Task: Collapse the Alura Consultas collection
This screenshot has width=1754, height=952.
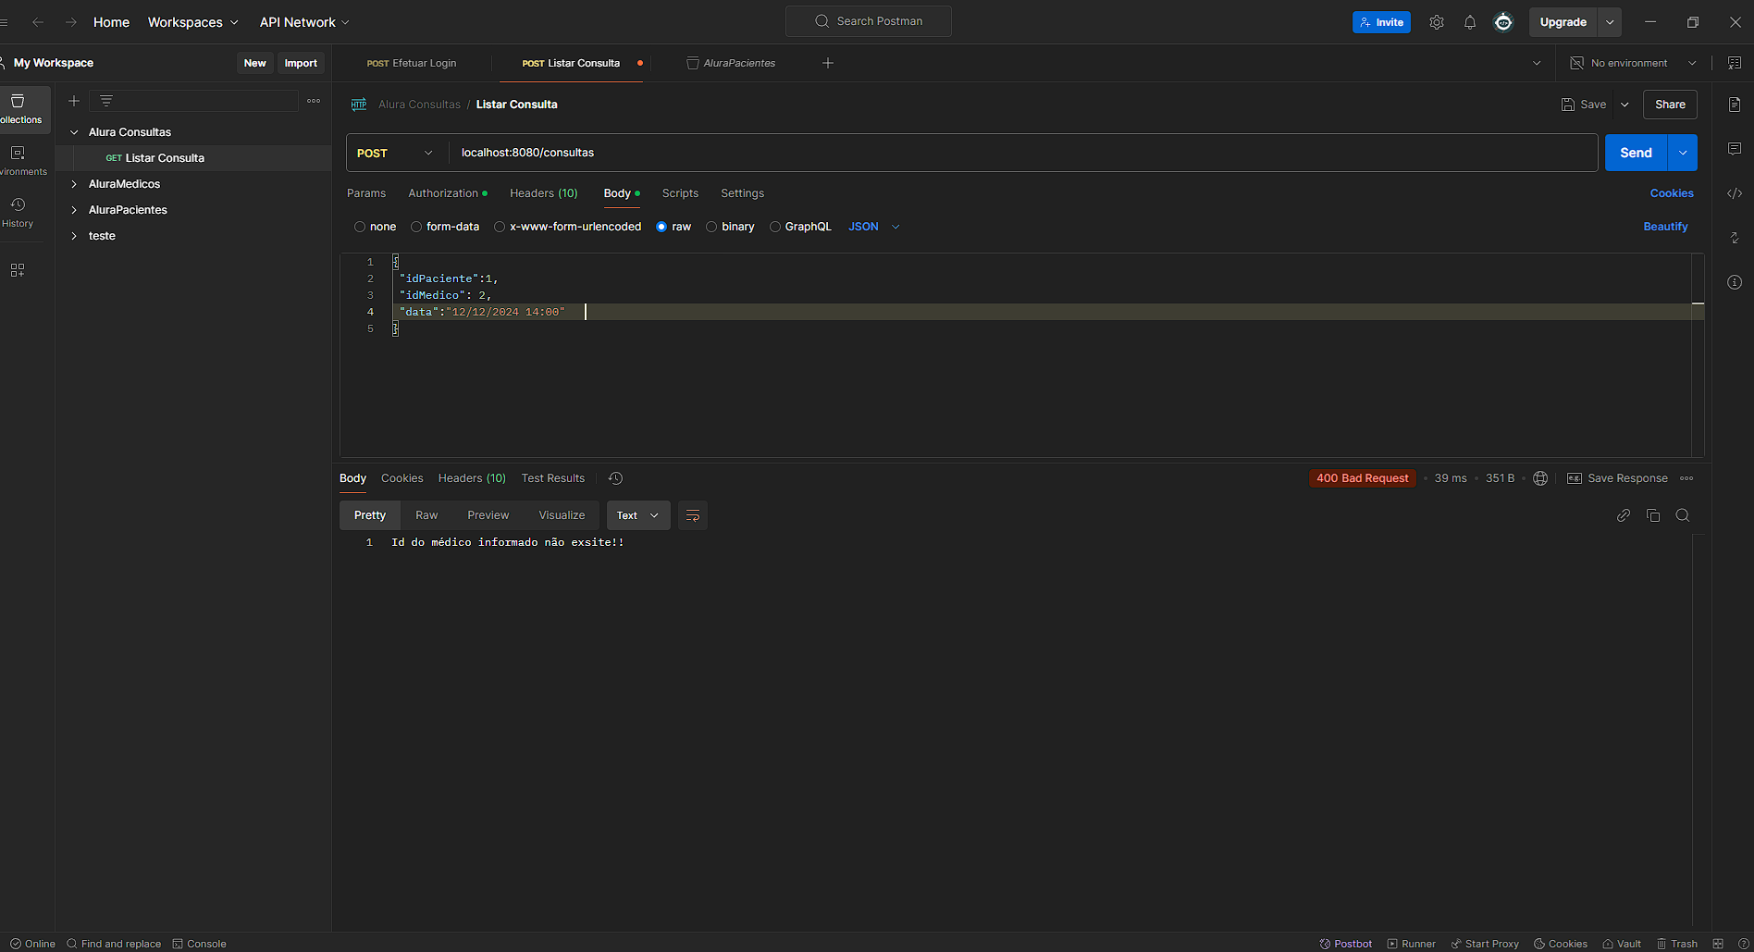Action: [74, 132]
